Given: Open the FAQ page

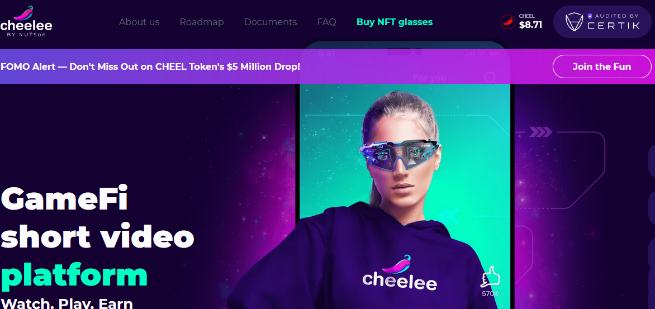Looking at the screenshot, I should pyautogui.click(x=327, y=22).
